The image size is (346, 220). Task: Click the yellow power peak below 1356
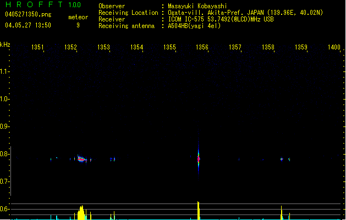(199, 210)
